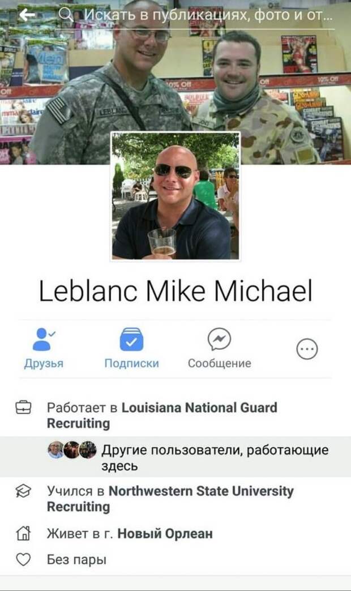Click the coworker avatars cluster
Viewport: 351px width, 591px height.
(72, 449)
